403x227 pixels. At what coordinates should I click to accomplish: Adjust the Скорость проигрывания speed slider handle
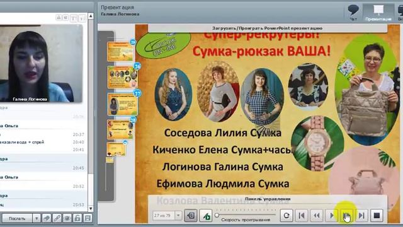[217, 214]
